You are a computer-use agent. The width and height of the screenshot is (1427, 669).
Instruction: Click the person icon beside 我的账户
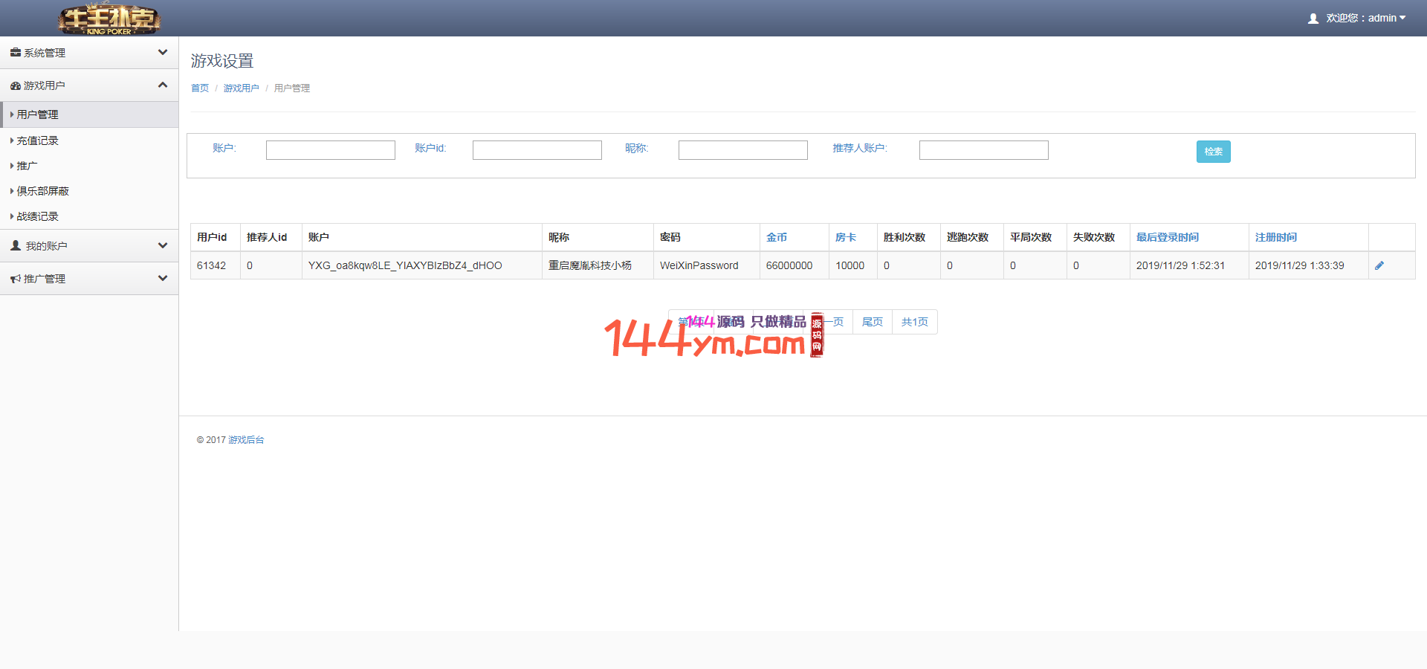pyautogui.click(x=16, y=245)
